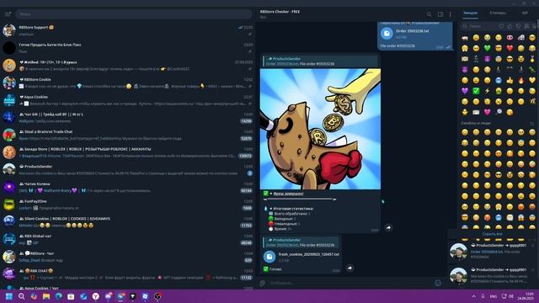This screenshot has width=539, height=303.
Task: Click the RBStore Checker - FREE chat title
Action: 280,12
